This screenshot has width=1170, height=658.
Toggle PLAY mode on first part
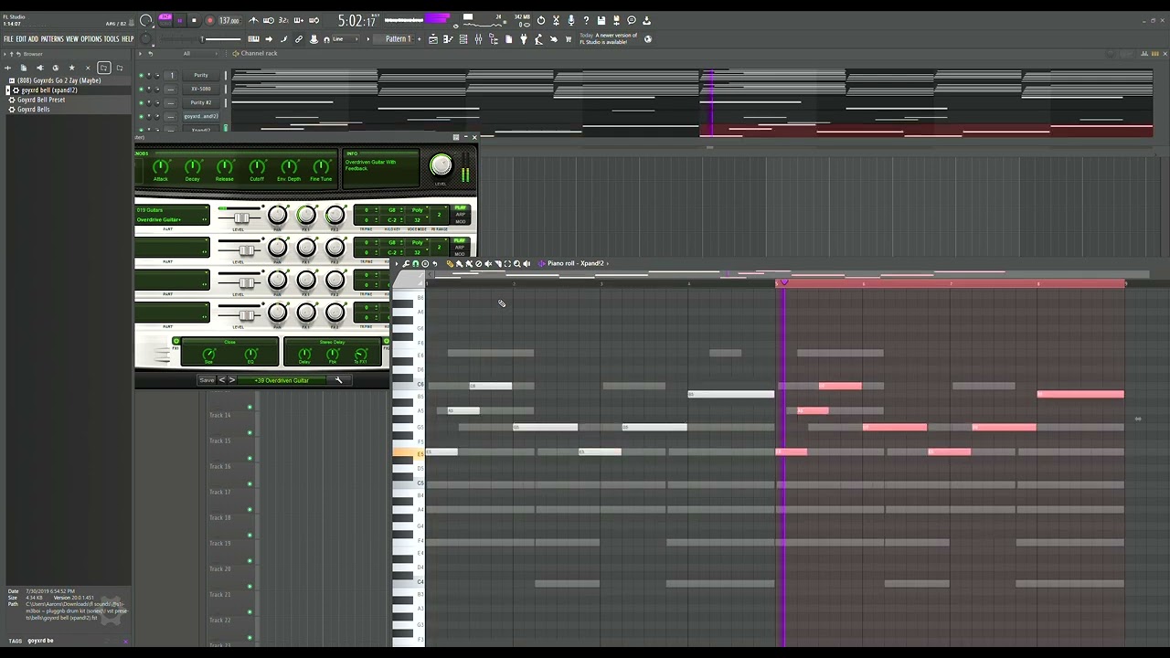(x=460, y=207)
